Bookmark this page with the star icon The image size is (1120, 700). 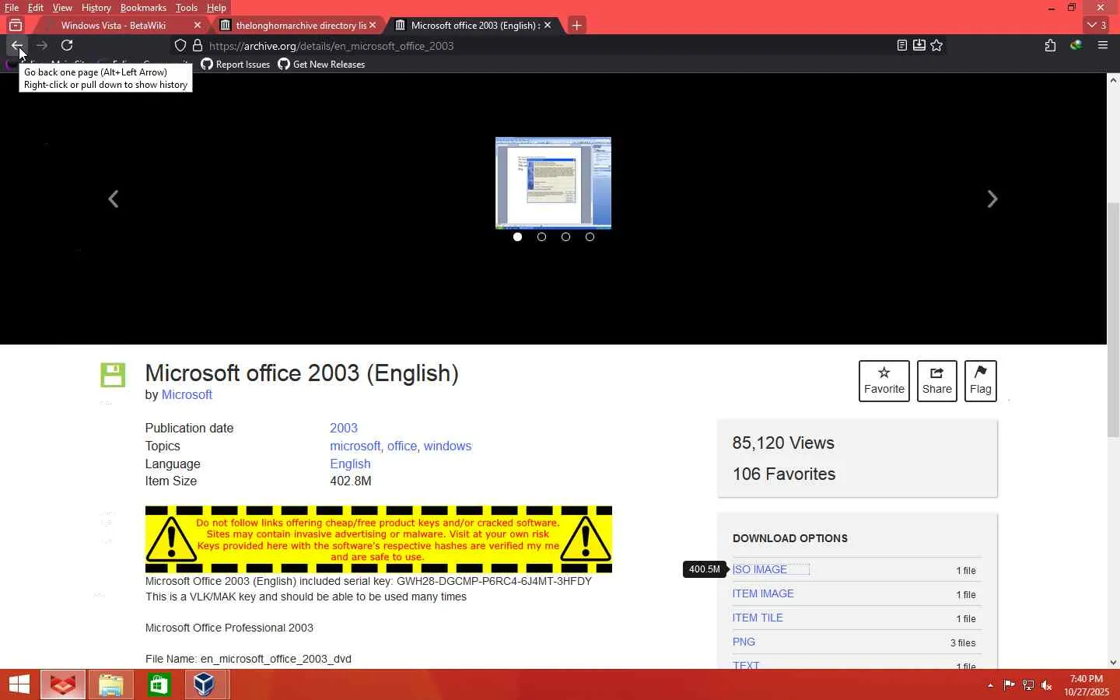click(936, 45)
